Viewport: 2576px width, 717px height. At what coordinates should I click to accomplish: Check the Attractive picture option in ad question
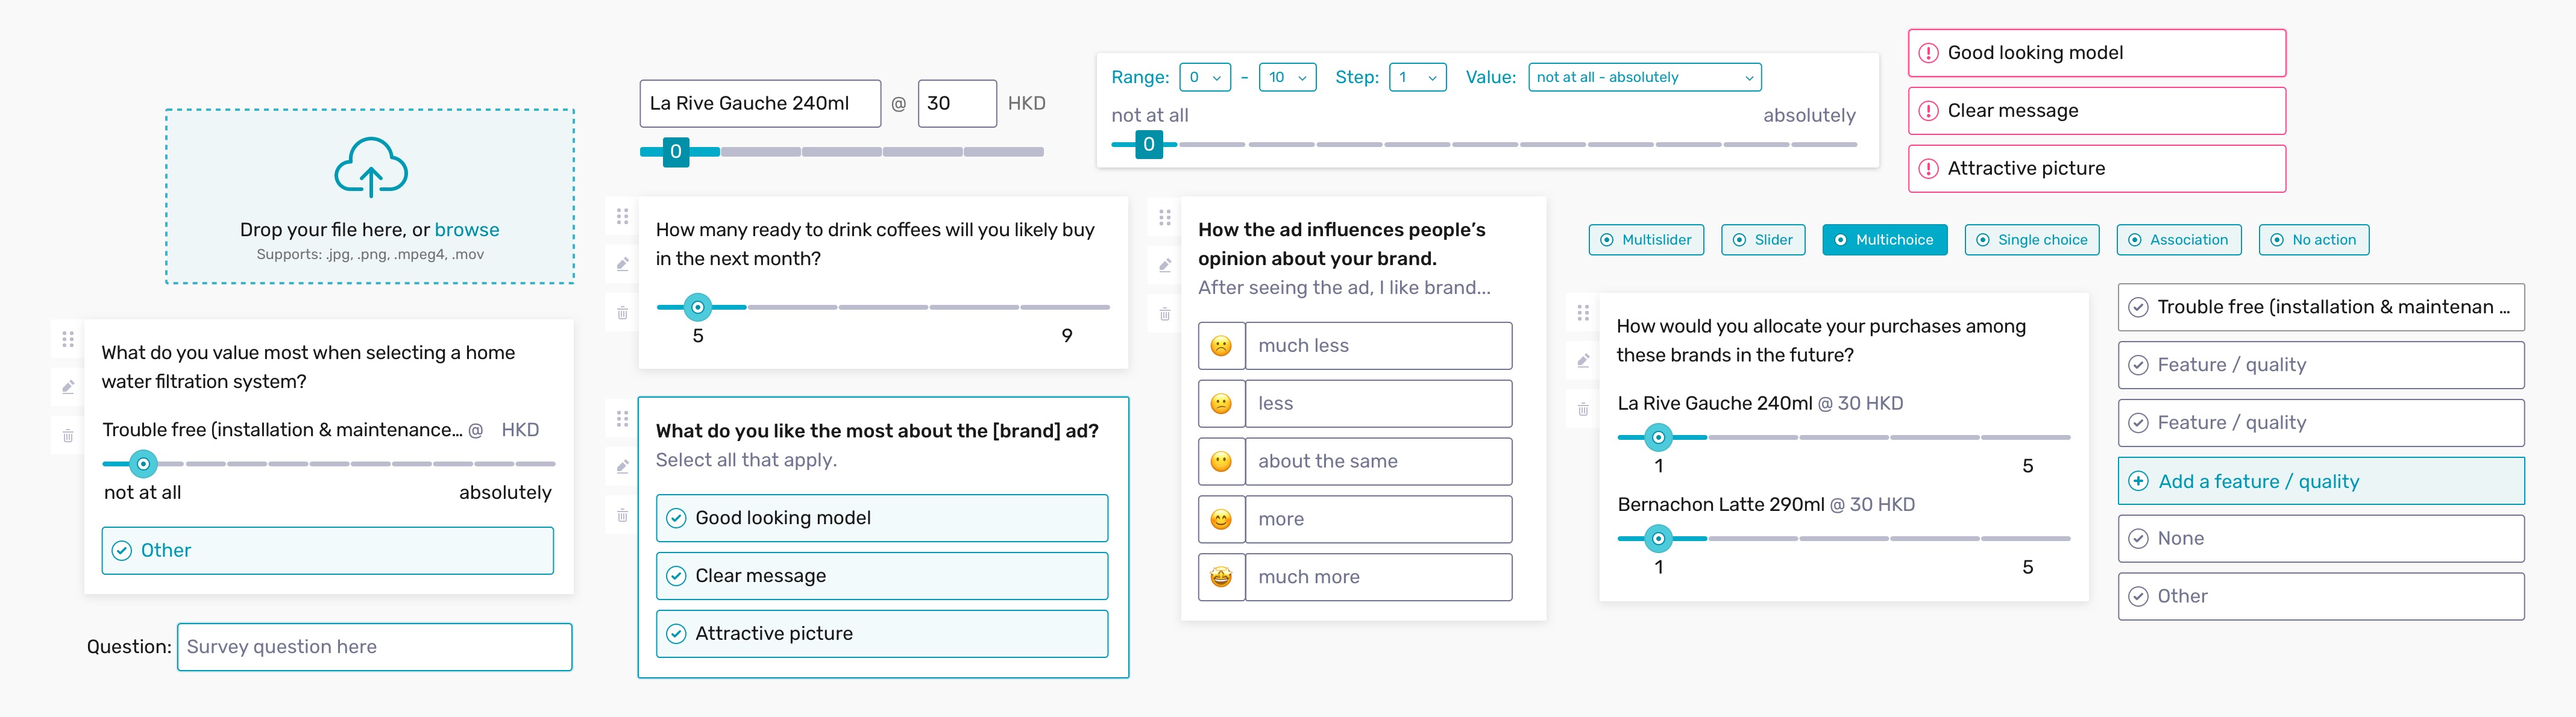(x=882, y=634)
